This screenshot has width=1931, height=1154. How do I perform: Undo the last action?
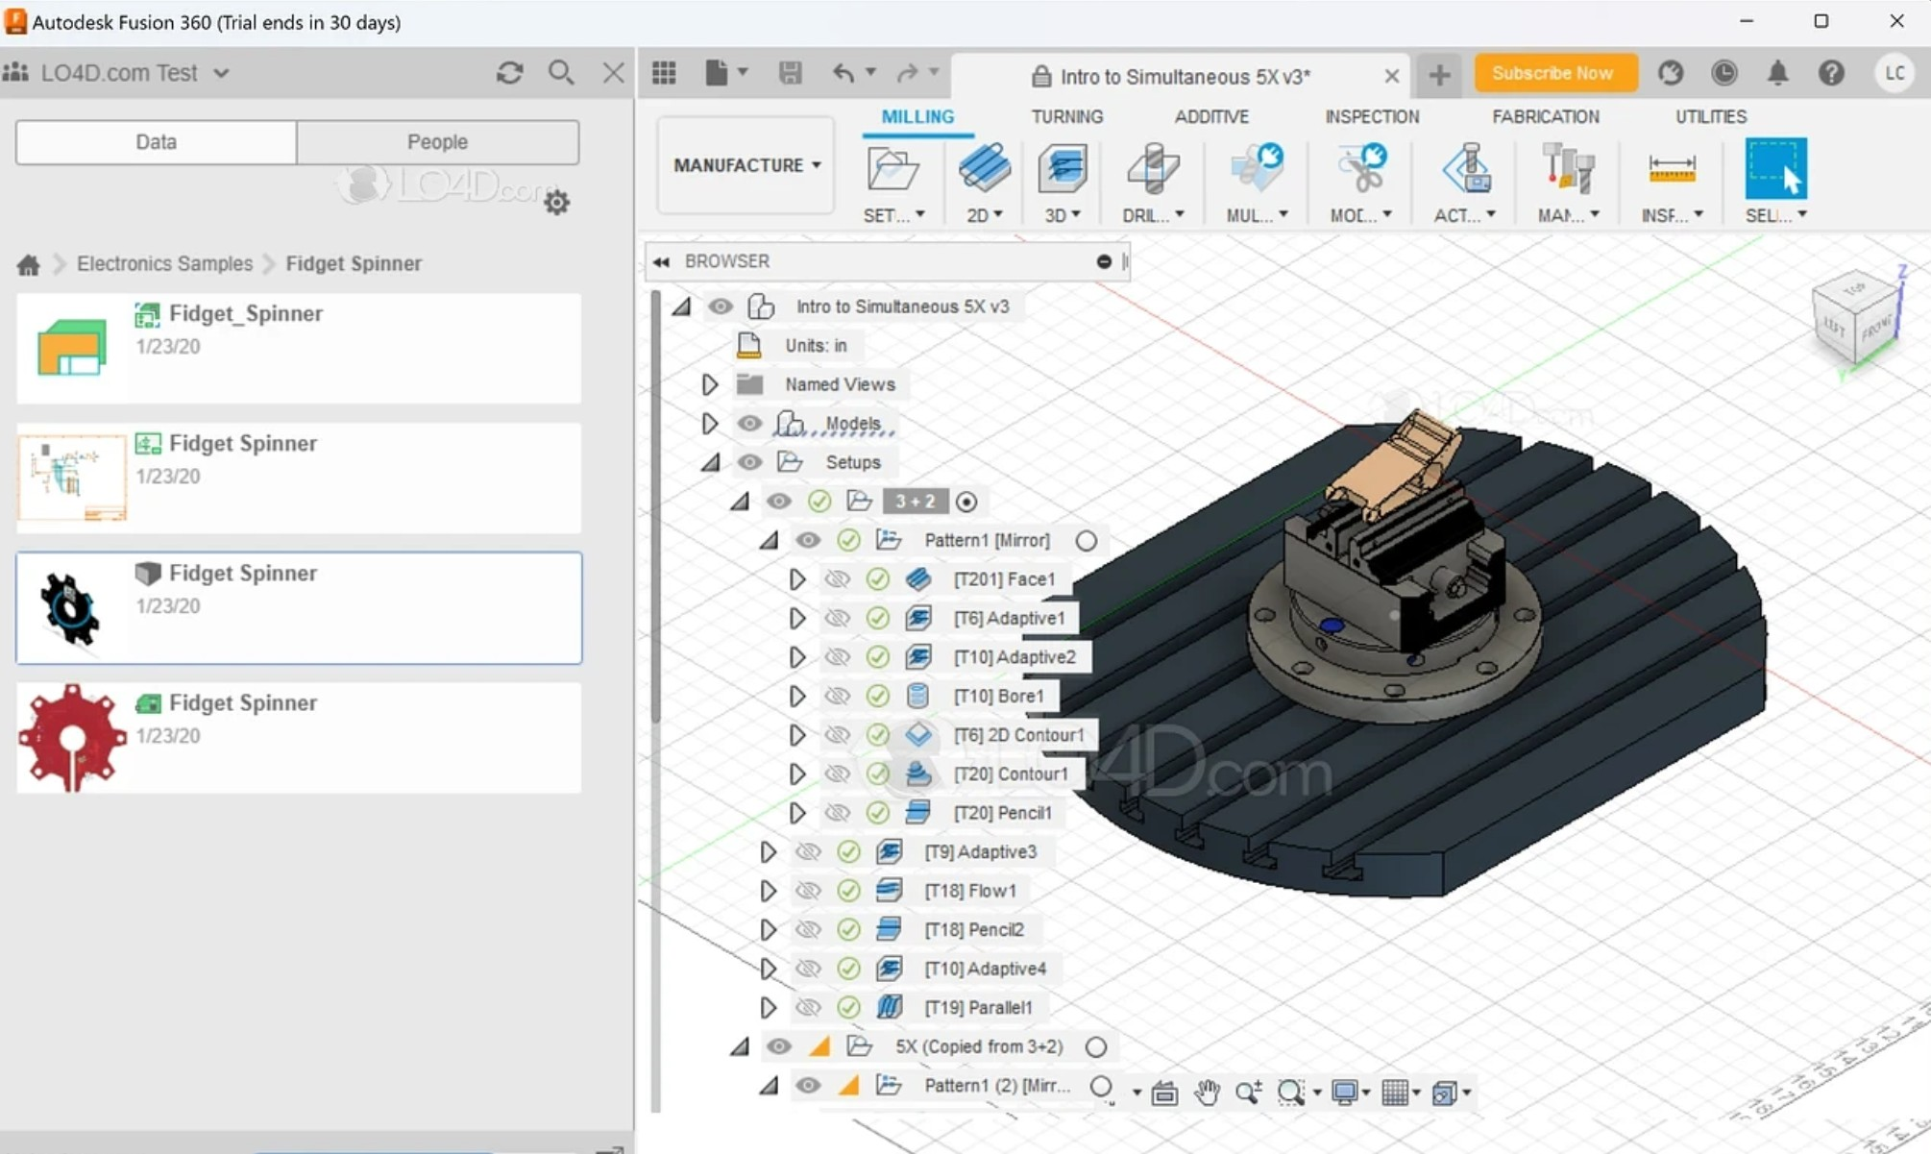coord(843,73)
